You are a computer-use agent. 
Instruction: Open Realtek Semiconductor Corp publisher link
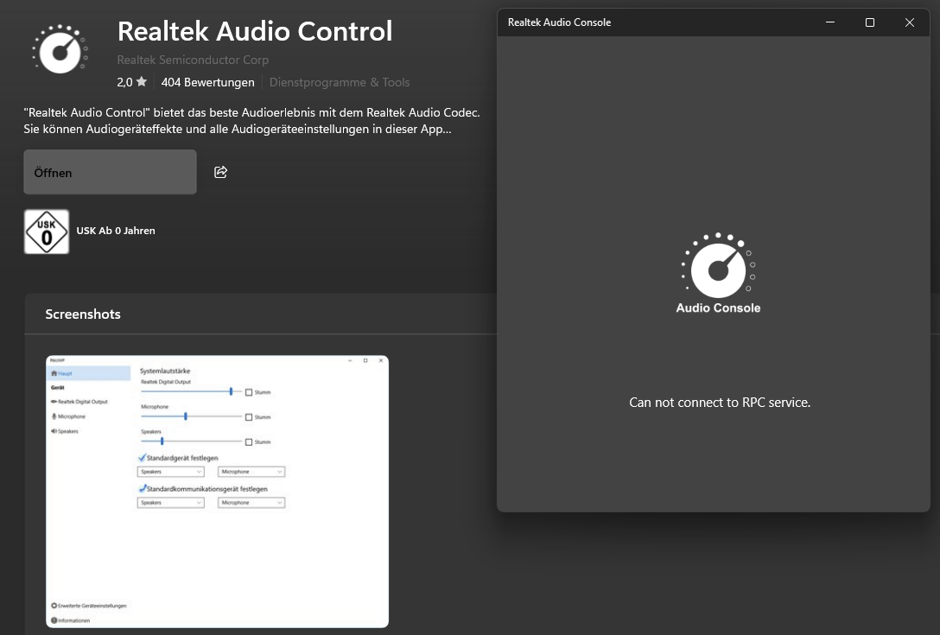[193, 60]
